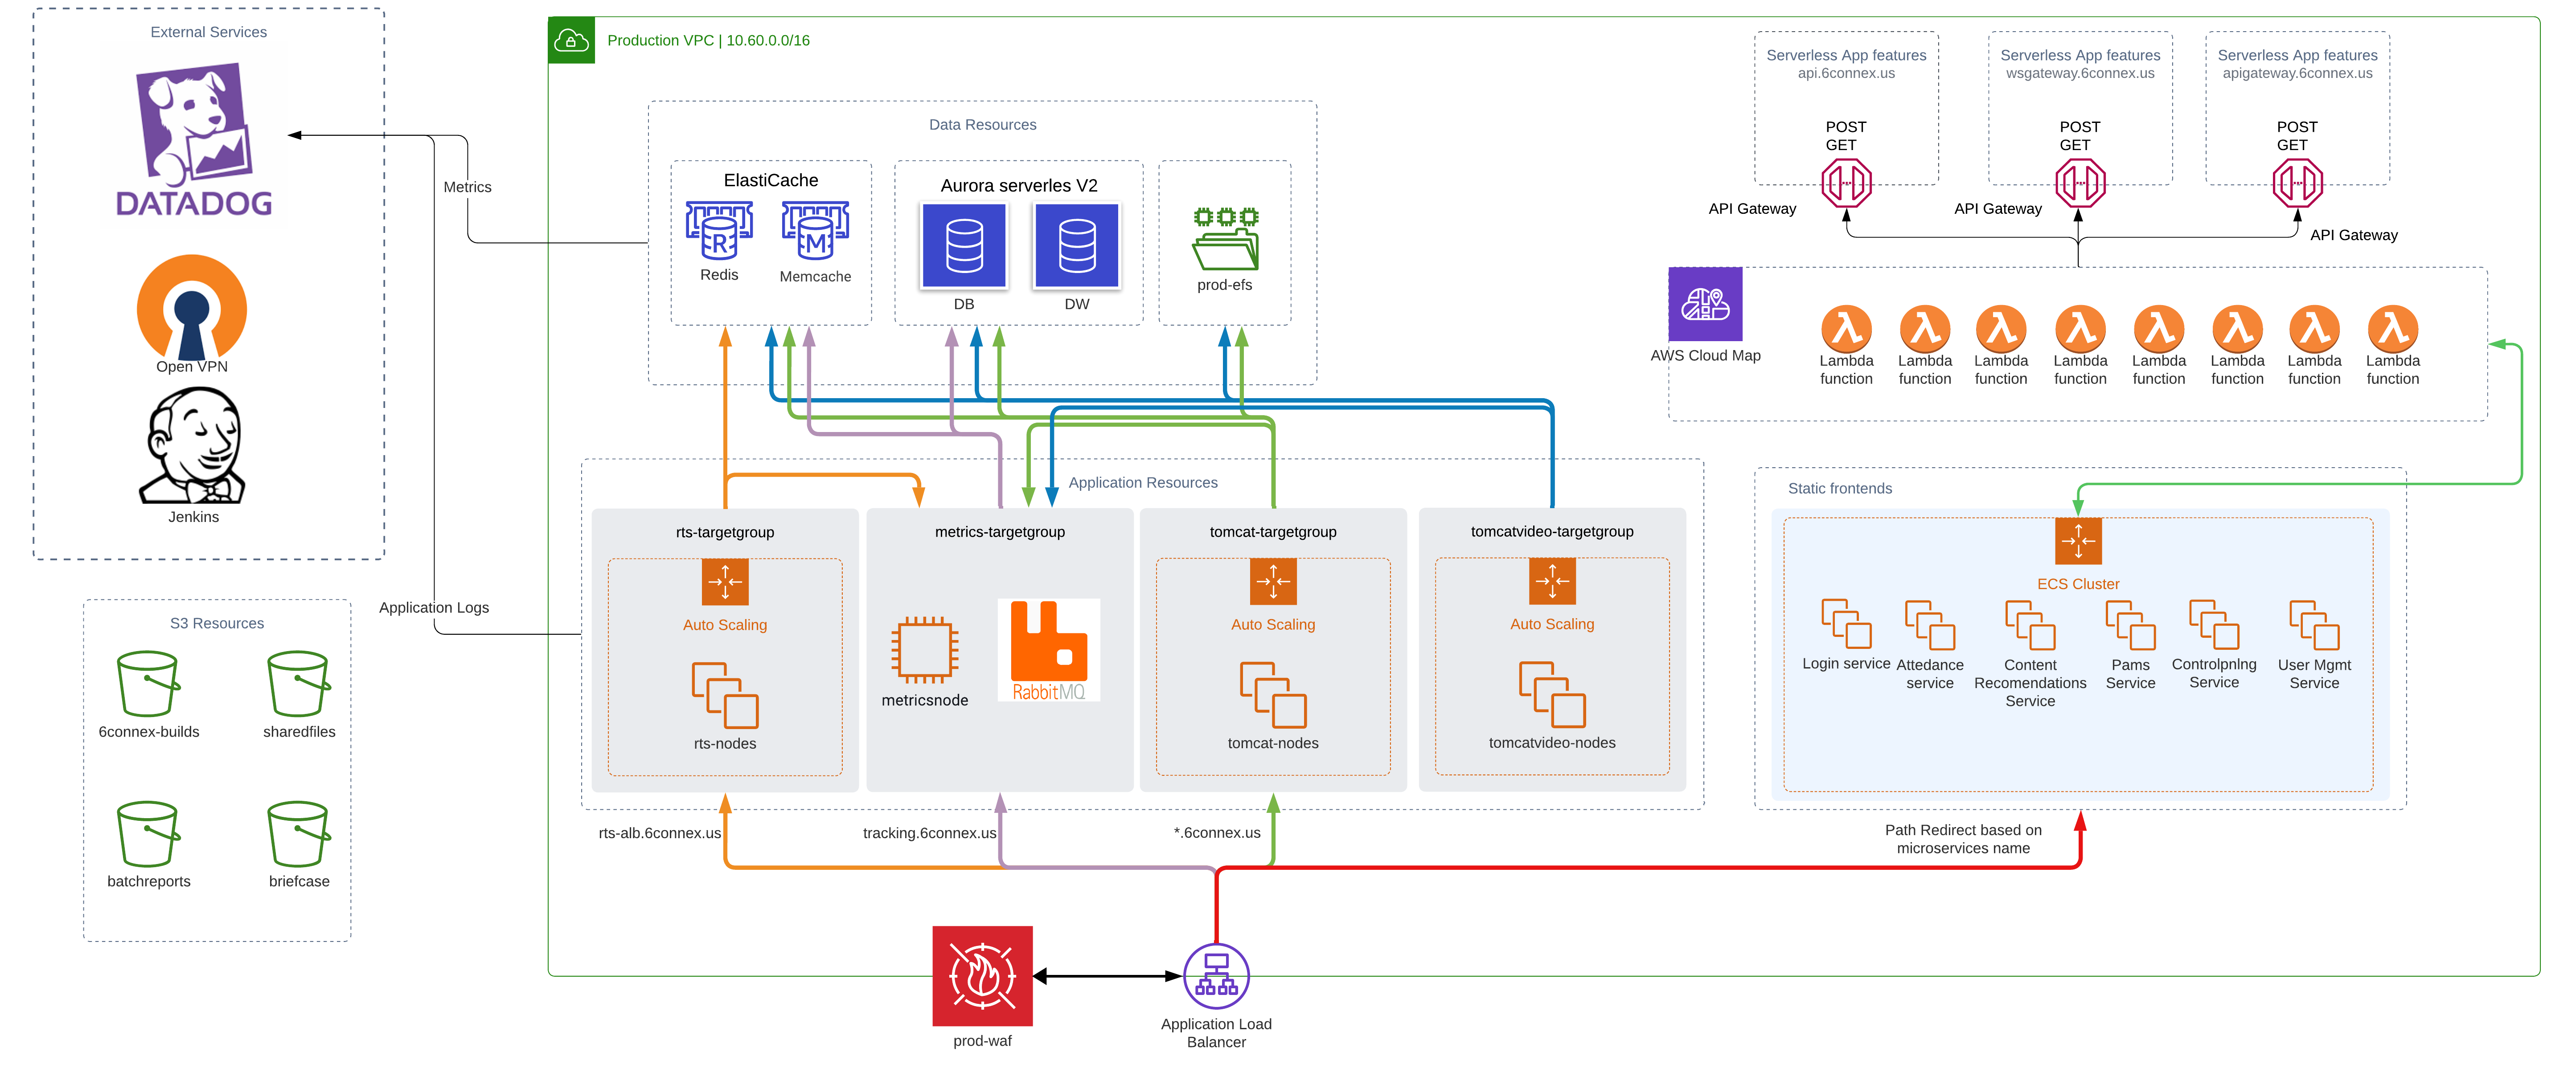Select the tomcat-nodes instances icon
Screen dimensions: 2576x1068
(1273, 694)
